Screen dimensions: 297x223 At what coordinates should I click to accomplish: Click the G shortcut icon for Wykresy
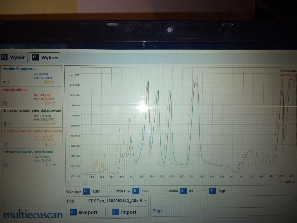tap(86, 191)
